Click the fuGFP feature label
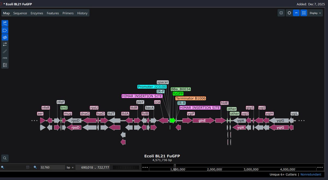This screenshot has height=180, width=328. click(x=178, y=94)
